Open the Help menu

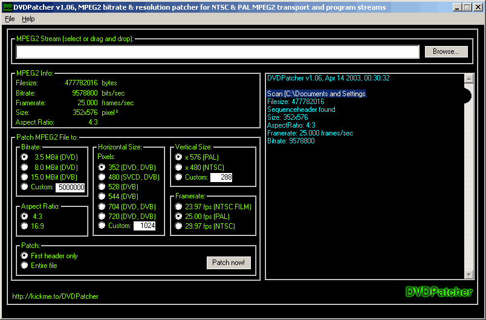(28, 19)
